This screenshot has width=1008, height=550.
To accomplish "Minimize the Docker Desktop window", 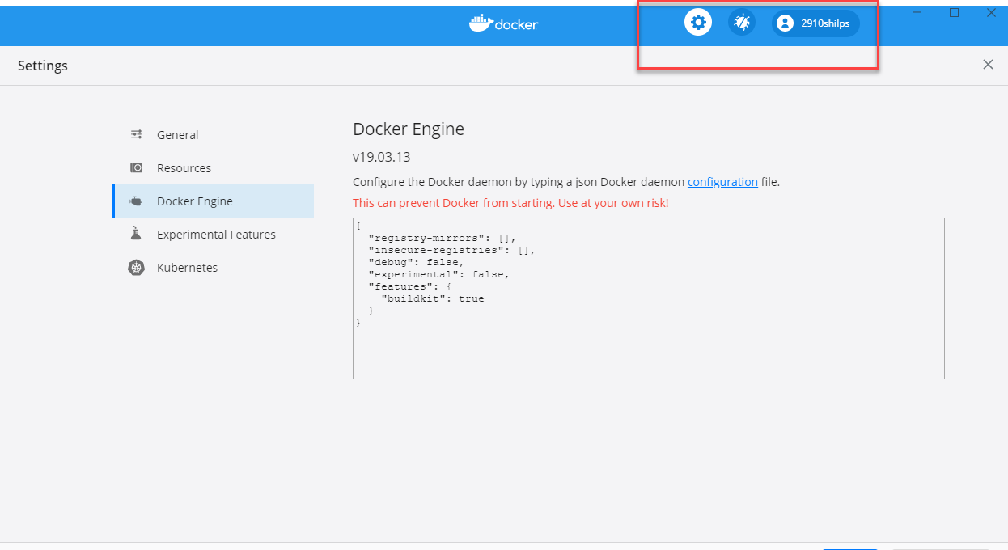I will coord(917,12).
